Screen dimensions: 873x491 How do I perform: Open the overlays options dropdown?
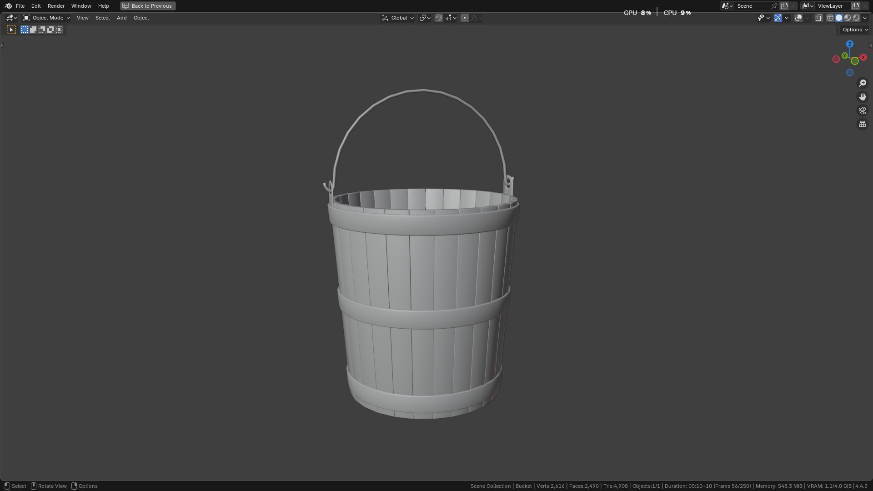807,18
